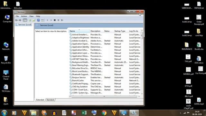Sort by the Name column header
Viewport: 206px width, 116px height.
coord(79,31)
